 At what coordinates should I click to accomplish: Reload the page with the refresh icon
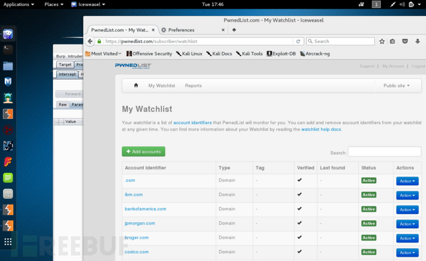click(x=298, y=41)
